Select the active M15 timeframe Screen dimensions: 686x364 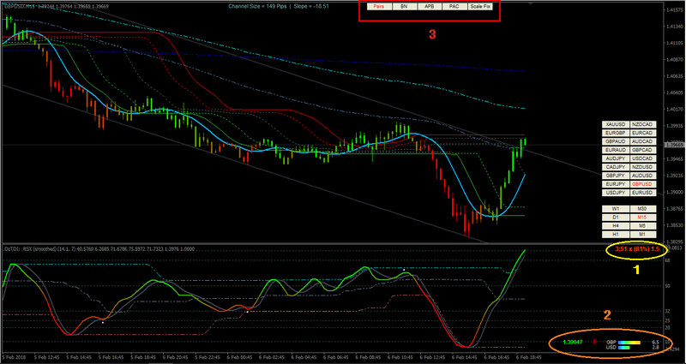[x=643, y=218]
